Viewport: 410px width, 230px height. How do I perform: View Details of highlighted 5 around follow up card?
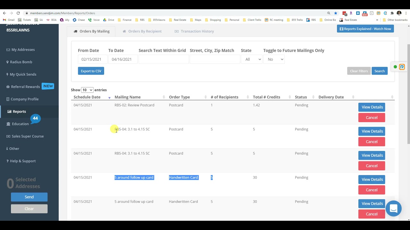coord(372,180)
